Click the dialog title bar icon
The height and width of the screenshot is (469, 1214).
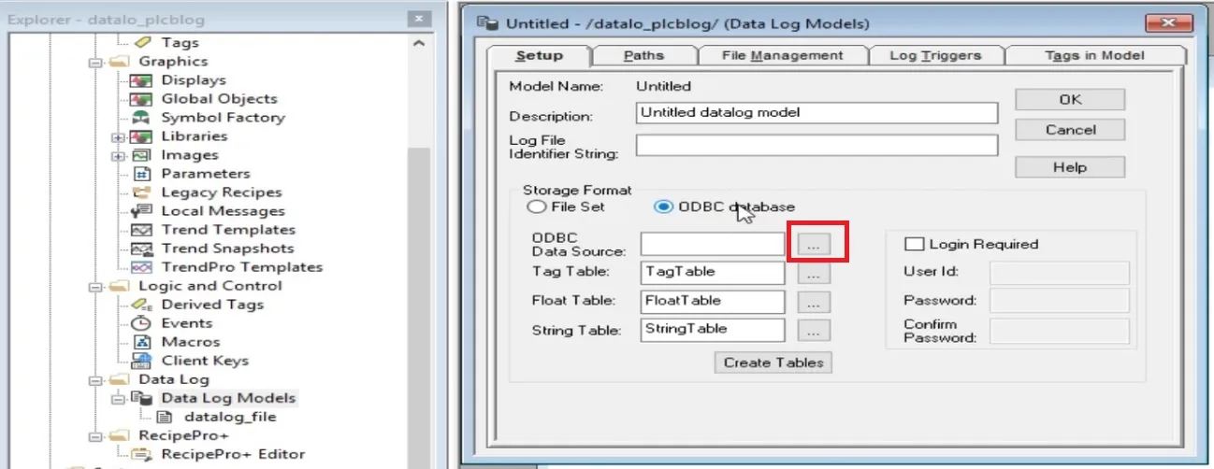click(487, 23)
